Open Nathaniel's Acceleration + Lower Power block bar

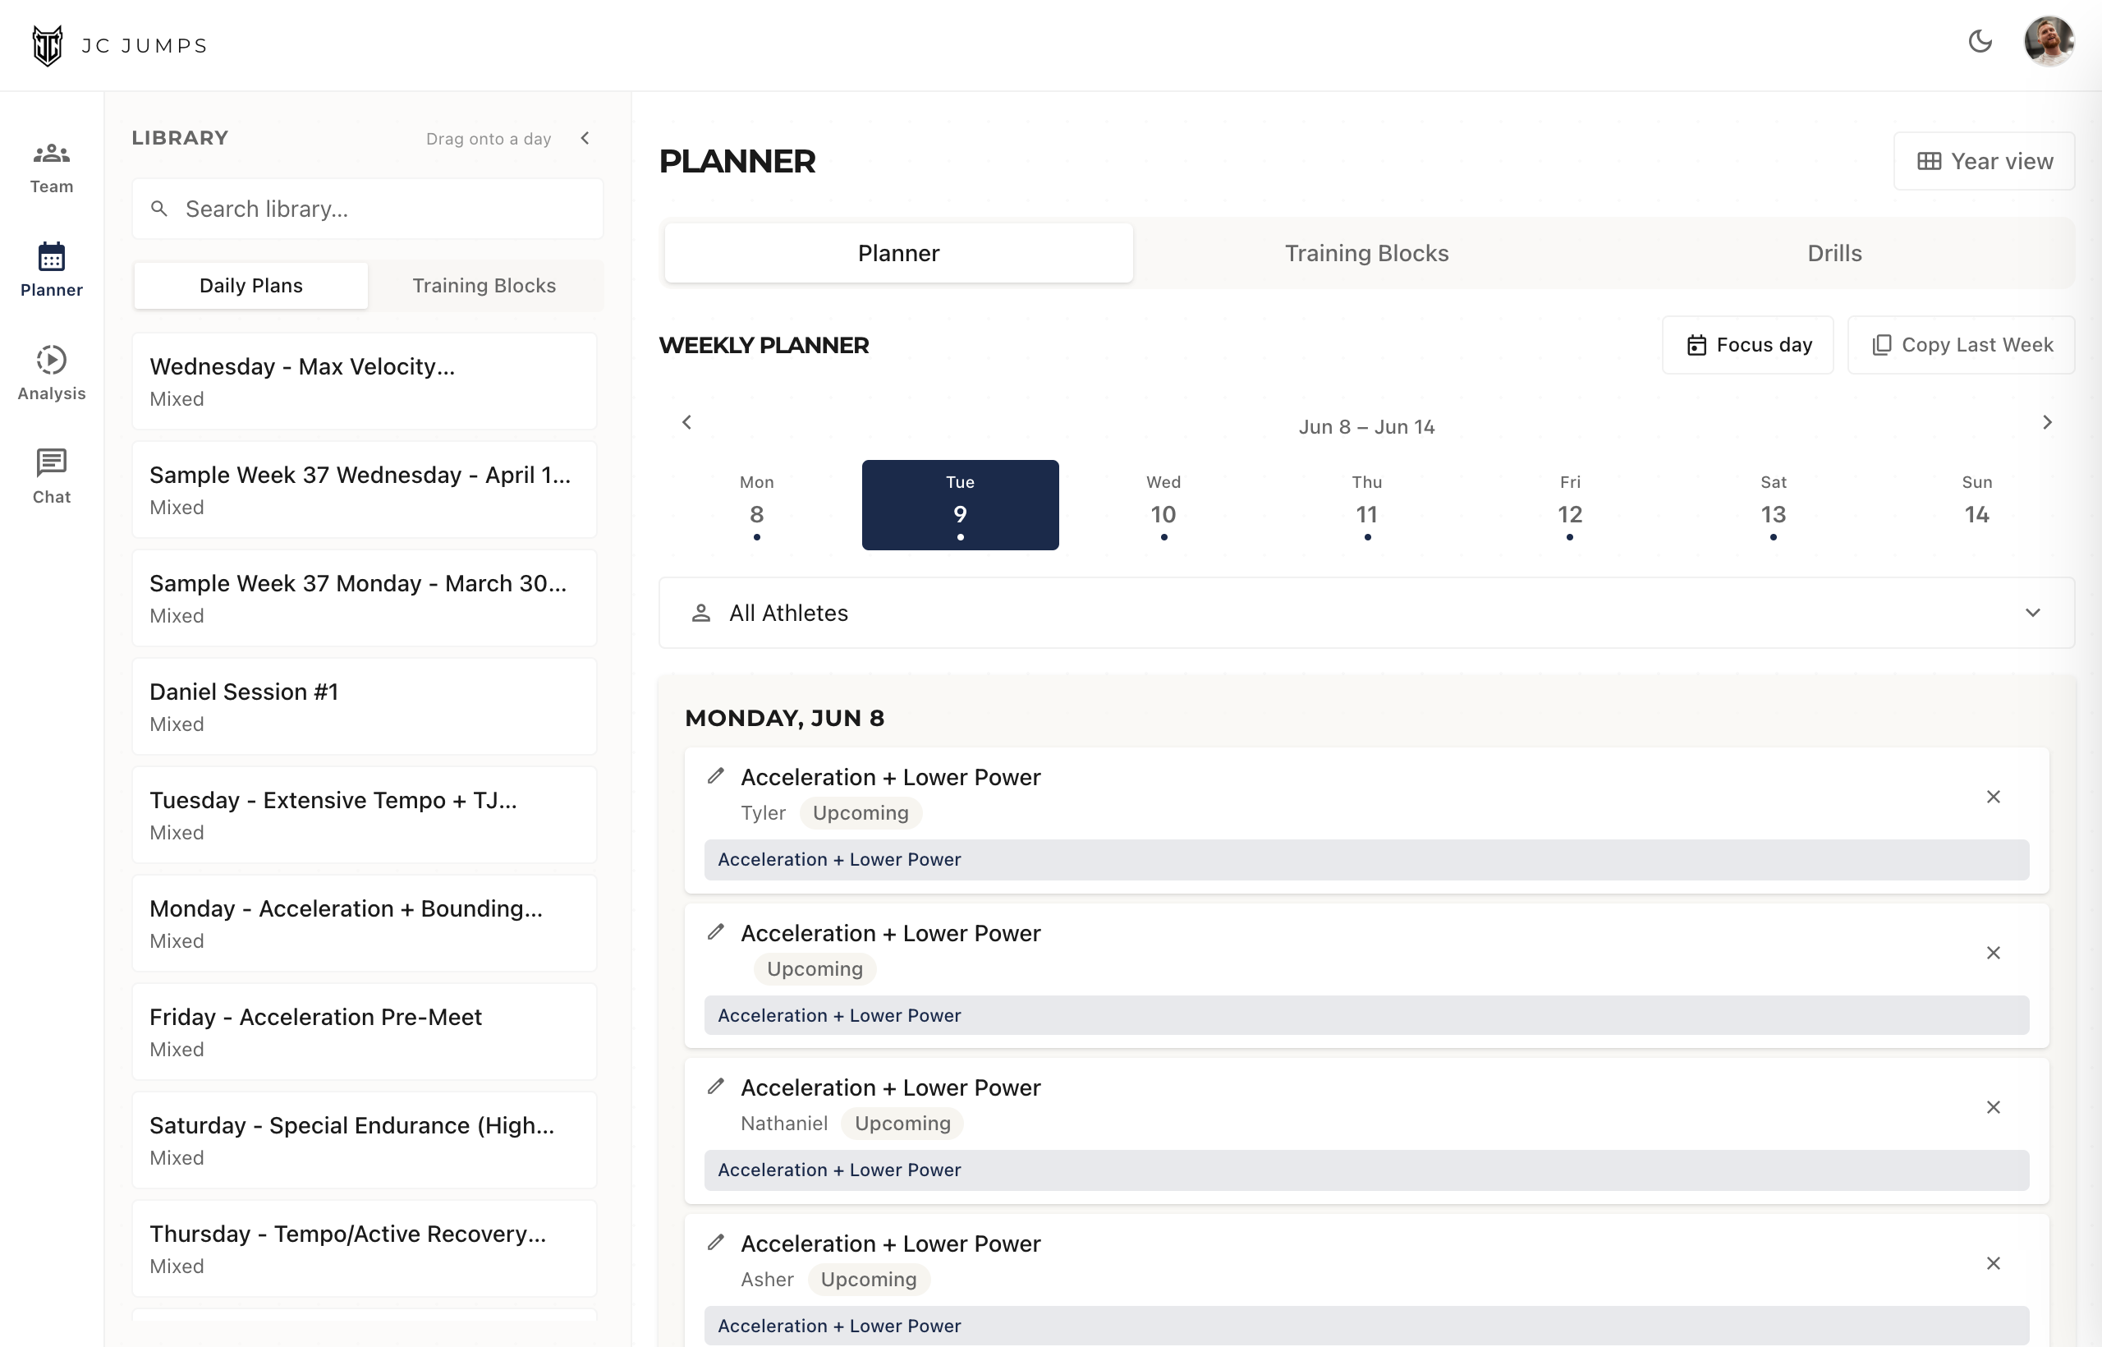pyautogui.click(x=1365, y=1170)
